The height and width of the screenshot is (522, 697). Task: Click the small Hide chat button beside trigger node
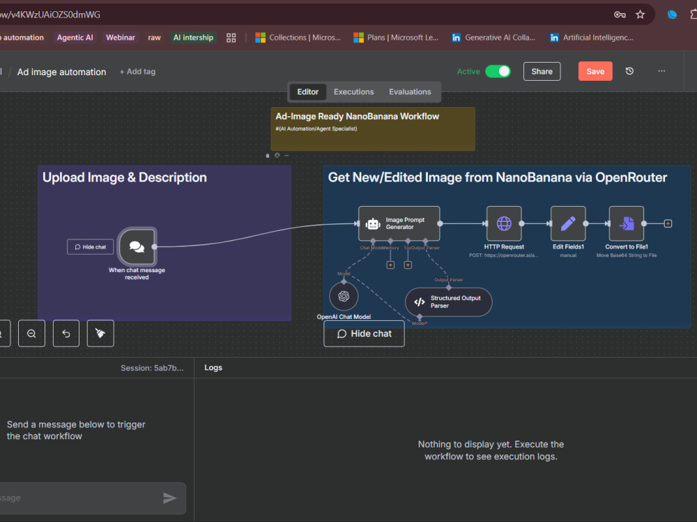[90, 247]
